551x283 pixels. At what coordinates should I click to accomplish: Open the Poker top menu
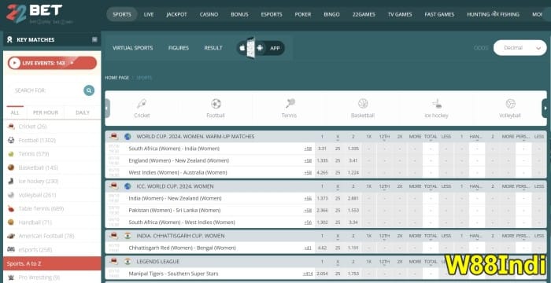point(303,14)
